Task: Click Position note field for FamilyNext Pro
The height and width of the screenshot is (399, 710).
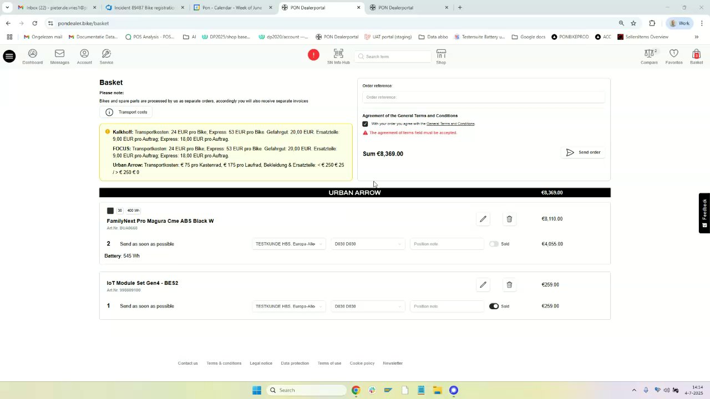Action: [x=447, y=244]
